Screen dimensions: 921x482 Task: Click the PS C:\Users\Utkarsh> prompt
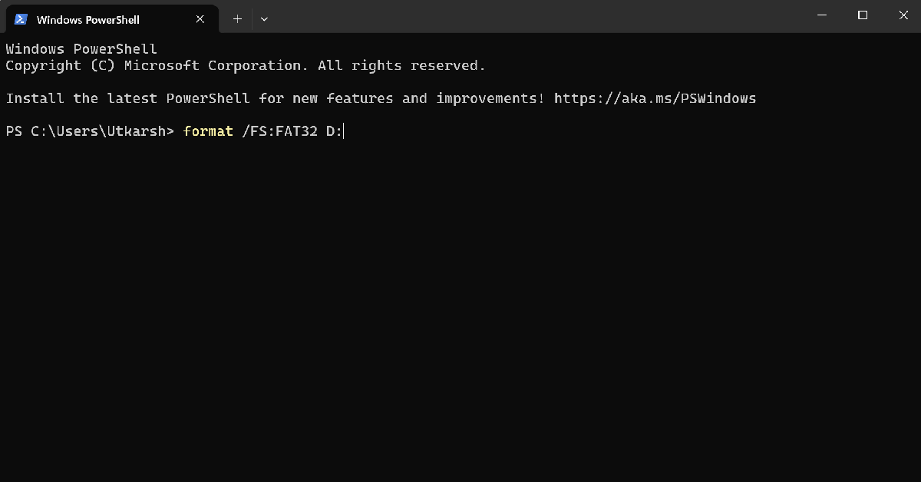[x=90, y=131]
